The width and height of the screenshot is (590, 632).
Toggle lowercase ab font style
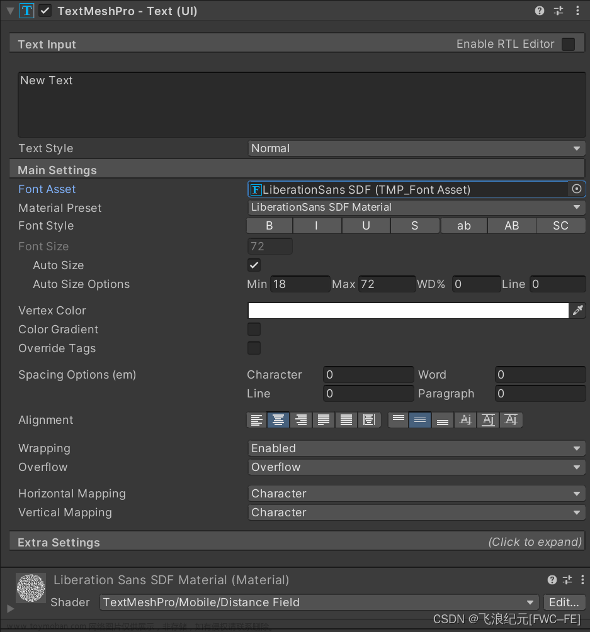coord(464,226)
